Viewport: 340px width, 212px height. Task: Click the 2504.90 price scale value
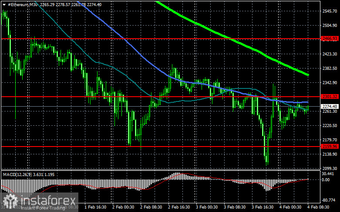(x=330, y=26)
